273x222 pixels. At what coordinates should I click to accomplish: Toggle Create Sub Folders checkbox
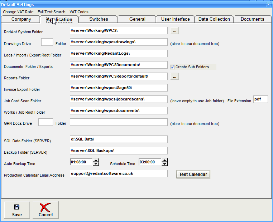click(x=173, y=67)
